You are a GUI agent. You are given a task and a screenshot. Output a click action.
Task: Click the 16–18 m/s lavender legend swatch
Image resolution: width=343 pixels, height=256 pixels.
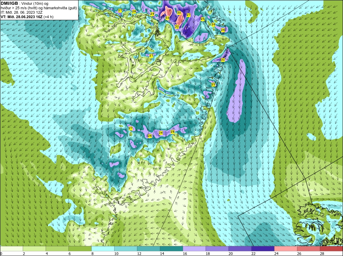tap(194, 249)
